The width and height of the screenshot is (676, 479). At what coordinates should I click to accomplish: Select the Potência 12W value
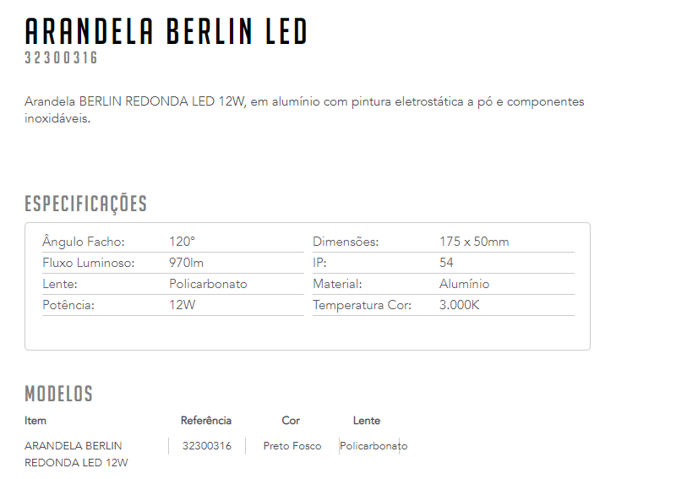tap(183, 305)
